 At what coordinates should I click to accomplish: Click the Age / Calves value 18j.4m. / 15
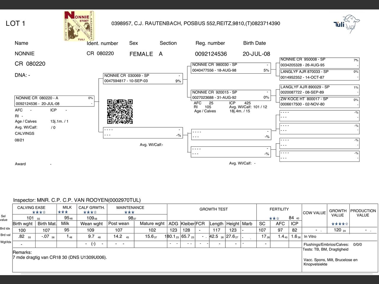click(240, 111)
